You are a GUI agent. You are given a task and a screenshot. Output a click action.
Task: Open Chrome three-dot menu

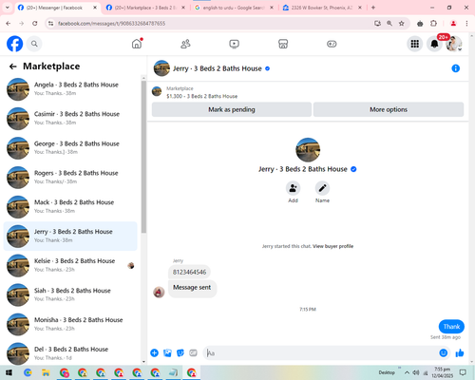tap(466, 23)
